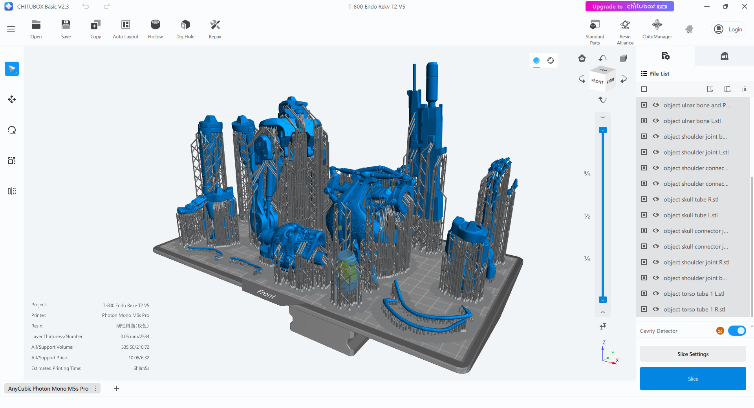Image resolution: width=754 pixels, height=408 pixels.
Task: Toggle checkbox for object ulnar bone L.stl
Action: point(644,121)
